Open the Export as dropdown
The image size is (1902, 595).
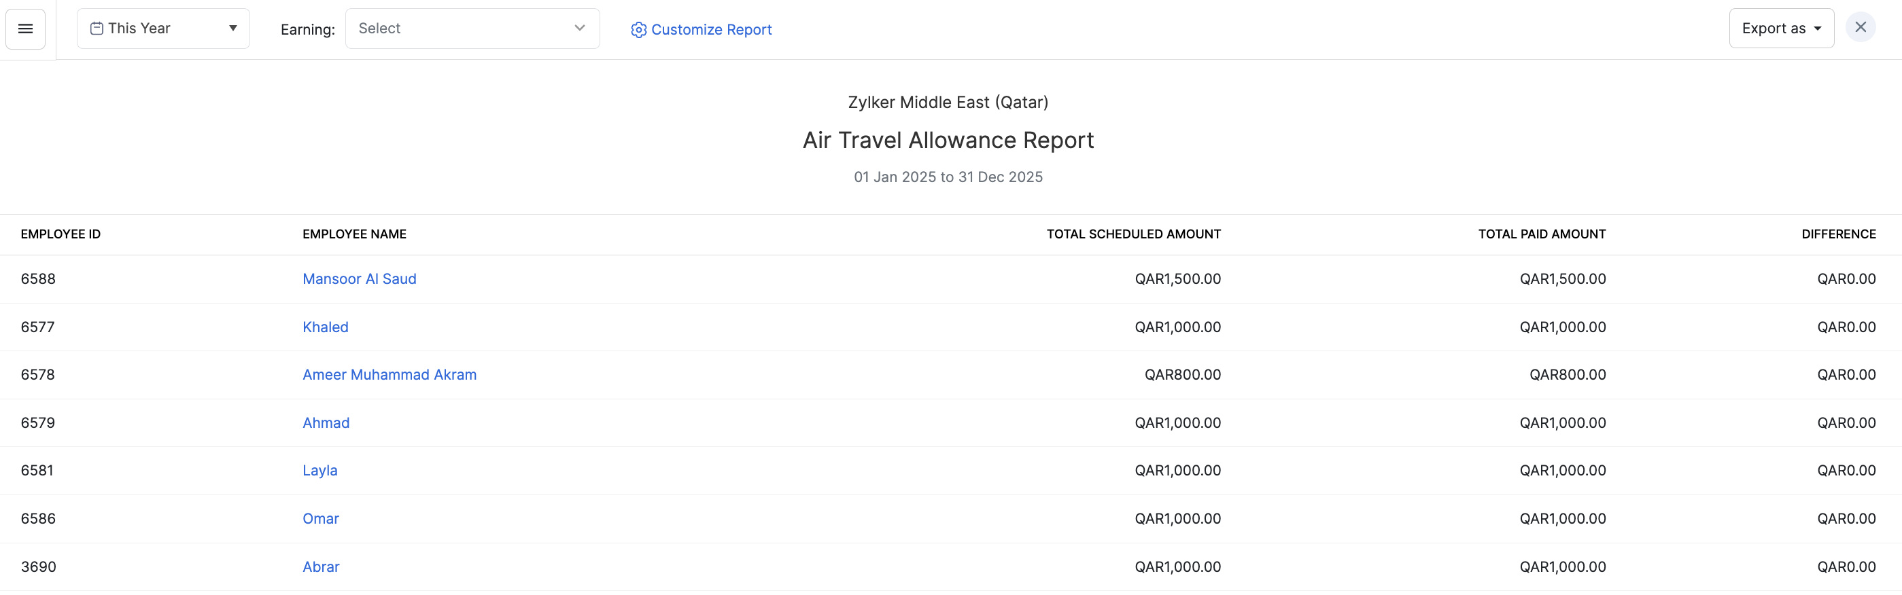(1780, 28)
